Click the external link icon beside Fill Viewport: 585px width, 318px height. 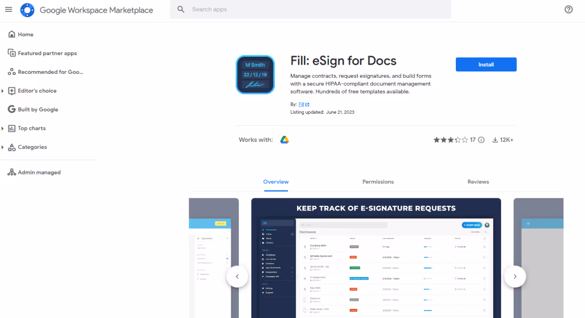(307, 105)
